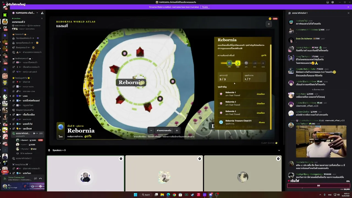Image resolution: width=352 pixels, height=198 pixels.
Task: Select the pink fast-travel marker on the map's right
Action: 172,81
